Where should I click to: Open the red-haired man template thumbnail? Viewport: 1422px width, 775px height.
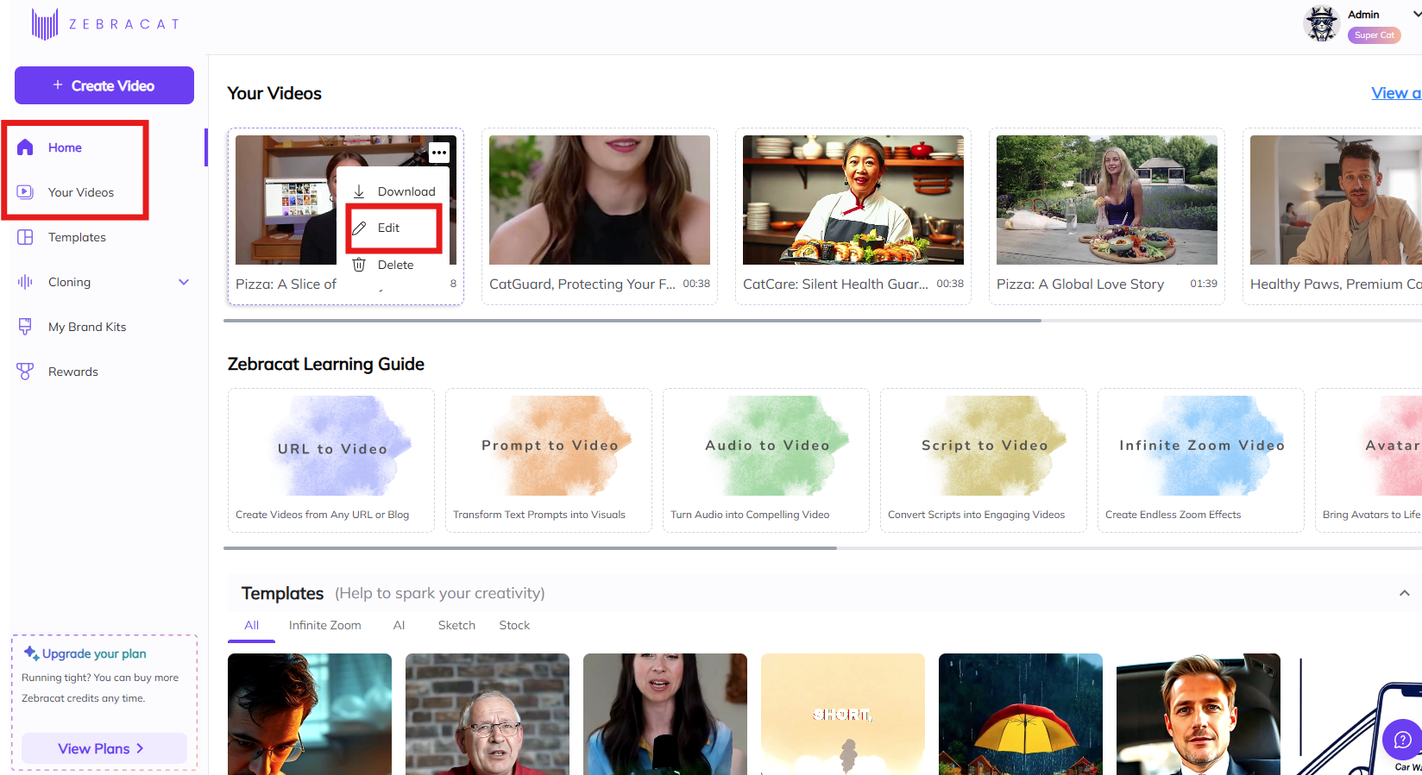(310, 714)
